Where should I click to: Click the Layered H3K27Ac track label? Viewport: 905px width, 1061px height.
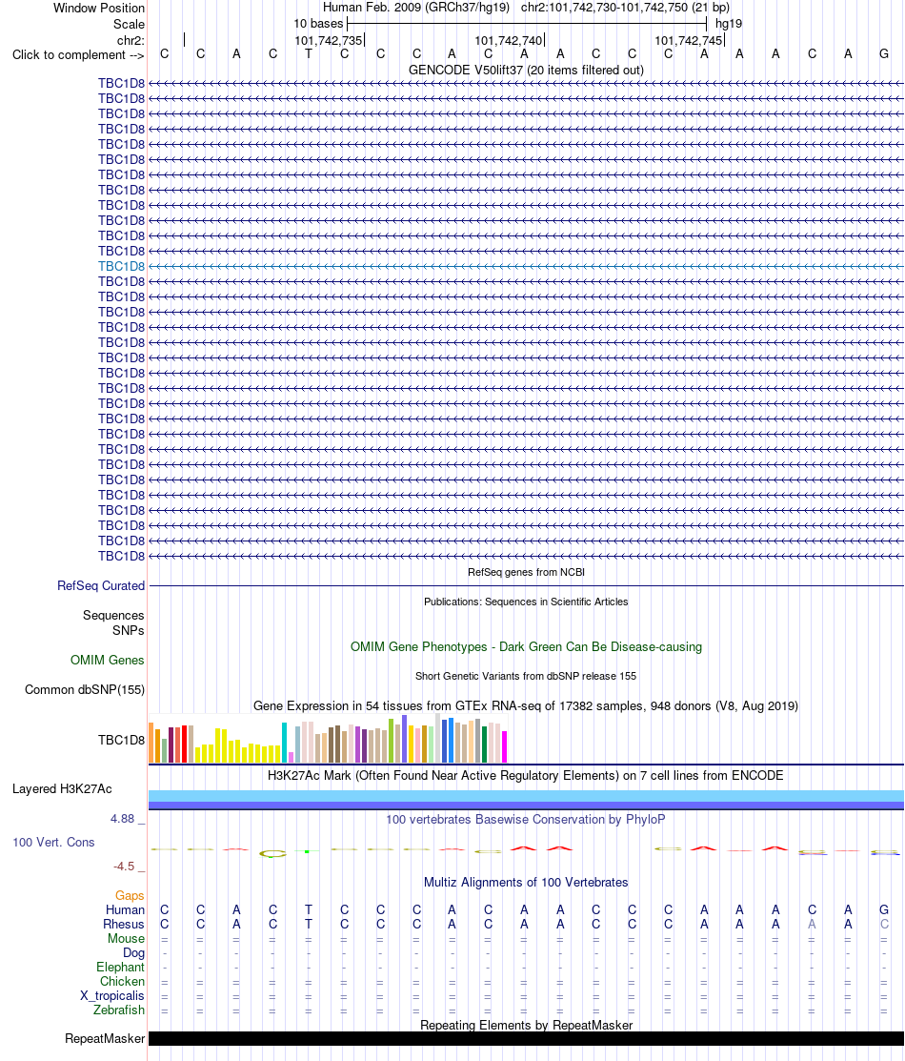(62, 788)
